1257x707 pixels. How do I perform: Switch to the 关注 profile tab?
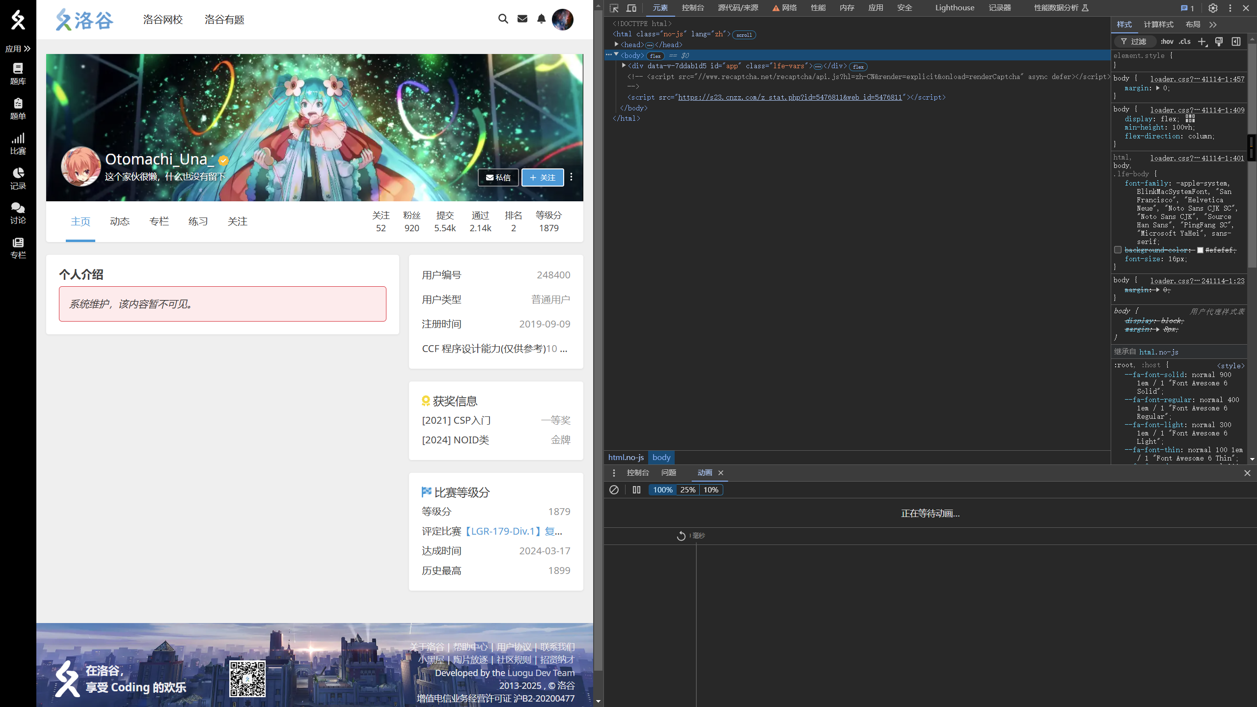238,221
